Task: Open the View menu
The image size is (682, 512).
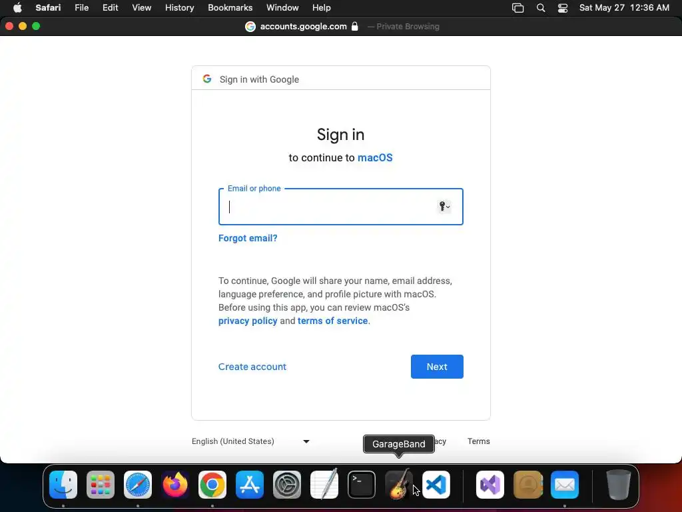Action: coord(141,8)
